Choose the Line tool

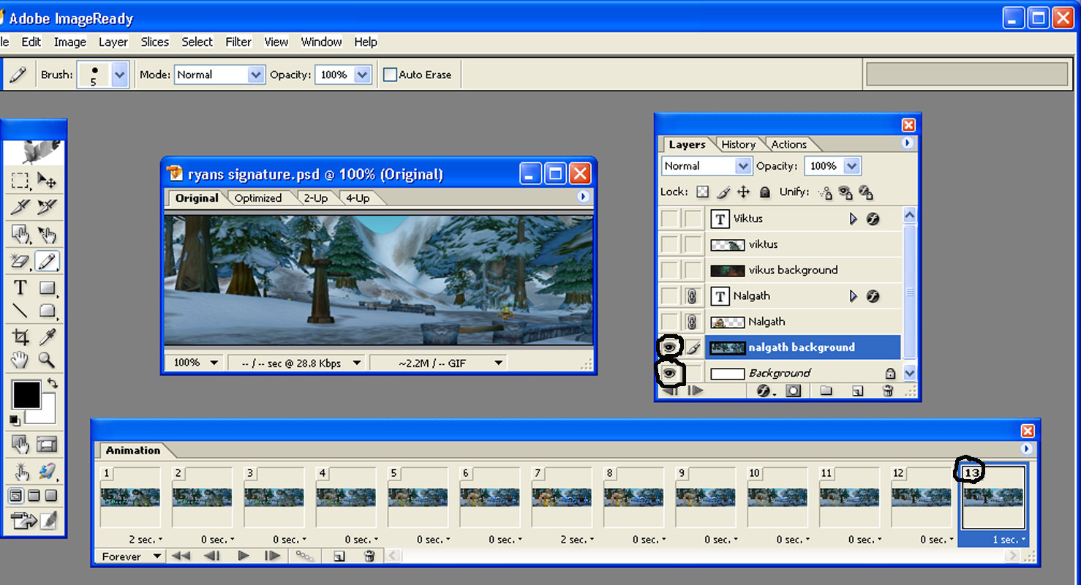click(20, 311)
